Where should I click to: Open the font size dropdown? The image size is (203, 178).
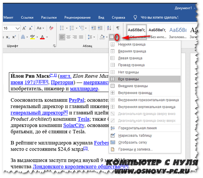pos(18,28)
